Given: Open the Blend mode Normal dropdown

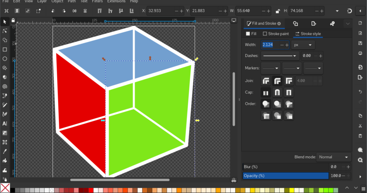Looking at the screenshot, I should click(333, 157).
